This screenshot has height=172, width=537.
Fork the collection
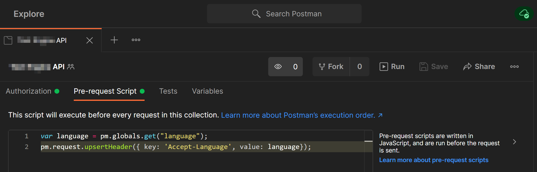pyautogui.click(x=331, y=67)
